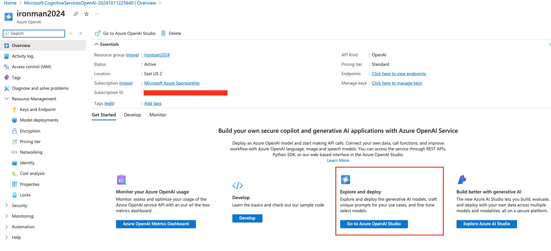Screen dimensions: 551x251
Task: Click the Diagnose and solve problems wrench icon
Action: (7, 88)
